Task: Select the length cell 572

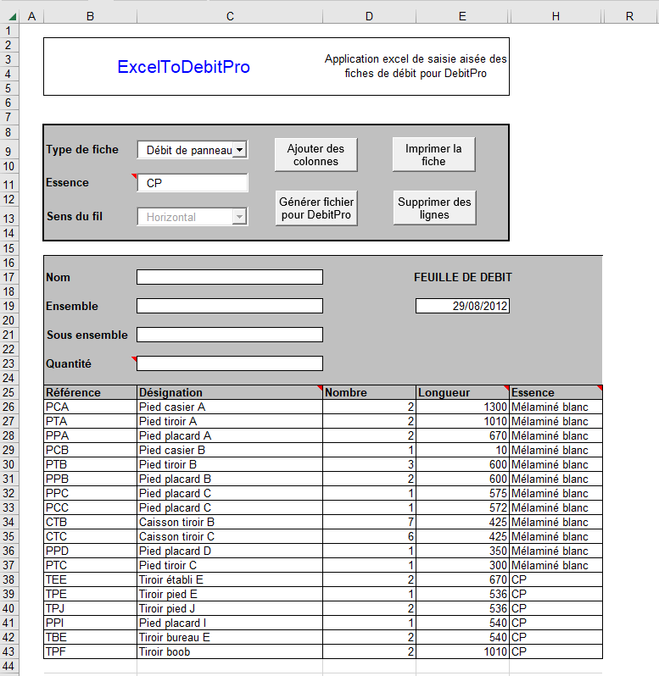Action: (x=462, y=508)
